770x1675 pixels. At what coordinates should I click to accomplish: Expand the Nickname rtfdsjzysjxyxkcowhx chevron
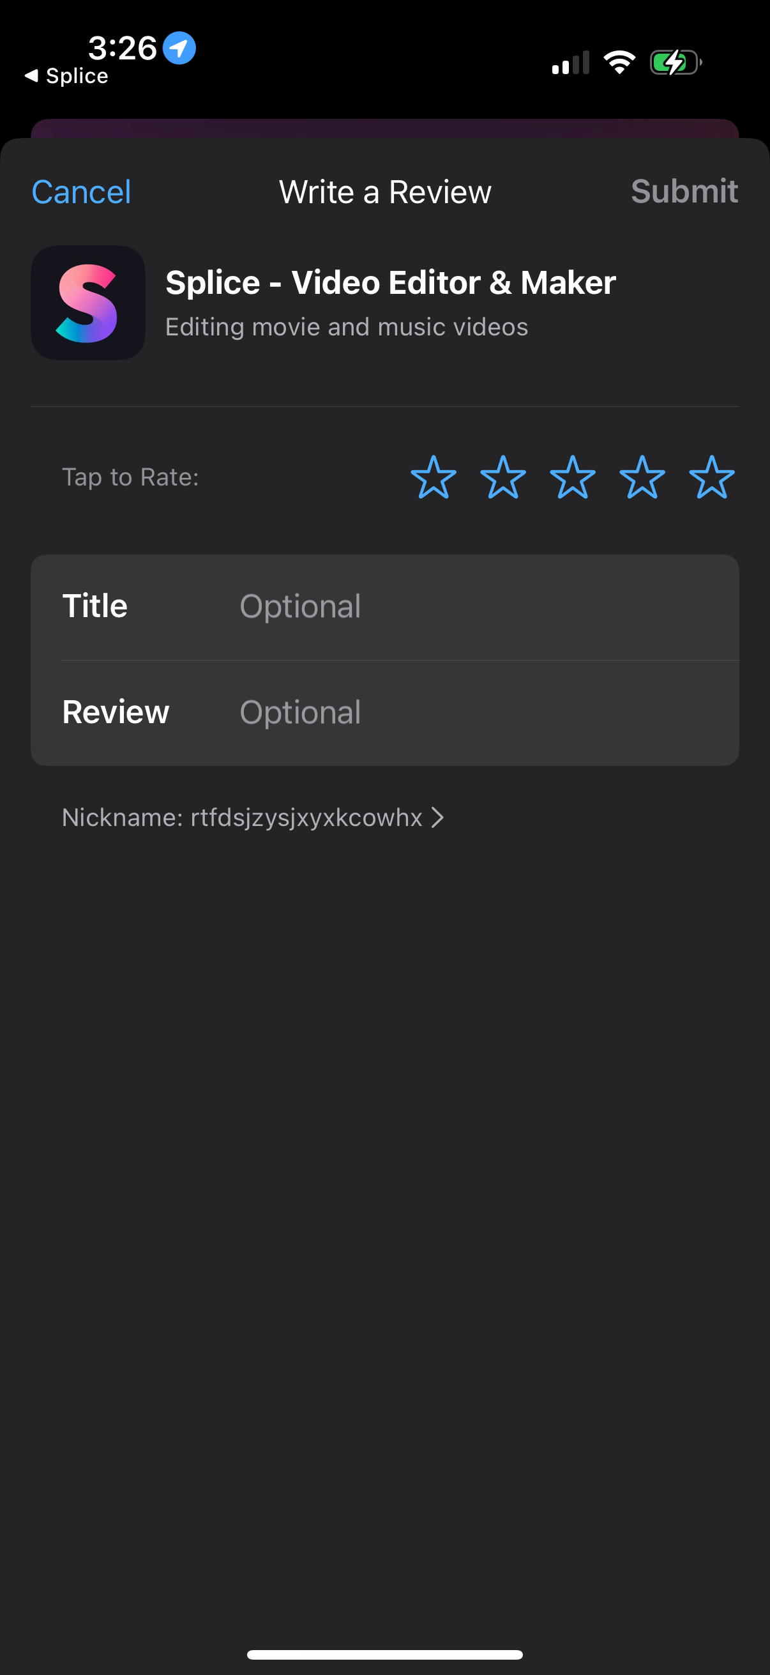coord(436,817)
